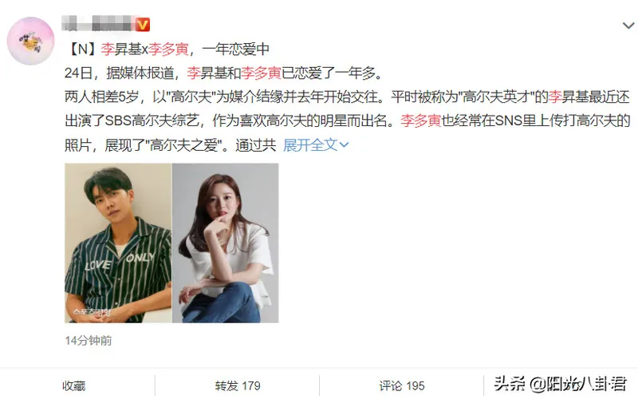Click the small arrow beside 展开全文
This screenshot has height=403, width=638.
[345, 145]
